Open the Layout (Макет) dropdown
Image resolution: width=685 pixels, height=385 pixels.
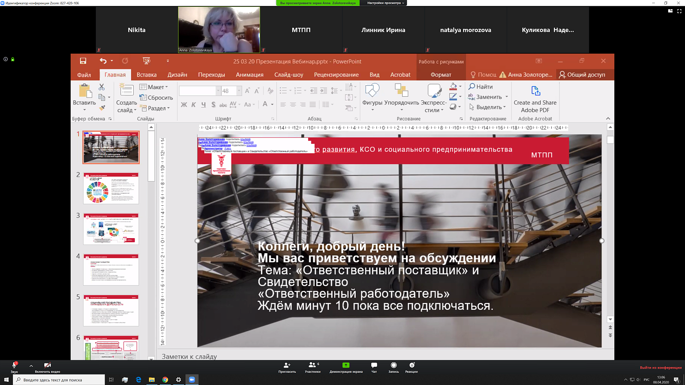tap(154, 87)
